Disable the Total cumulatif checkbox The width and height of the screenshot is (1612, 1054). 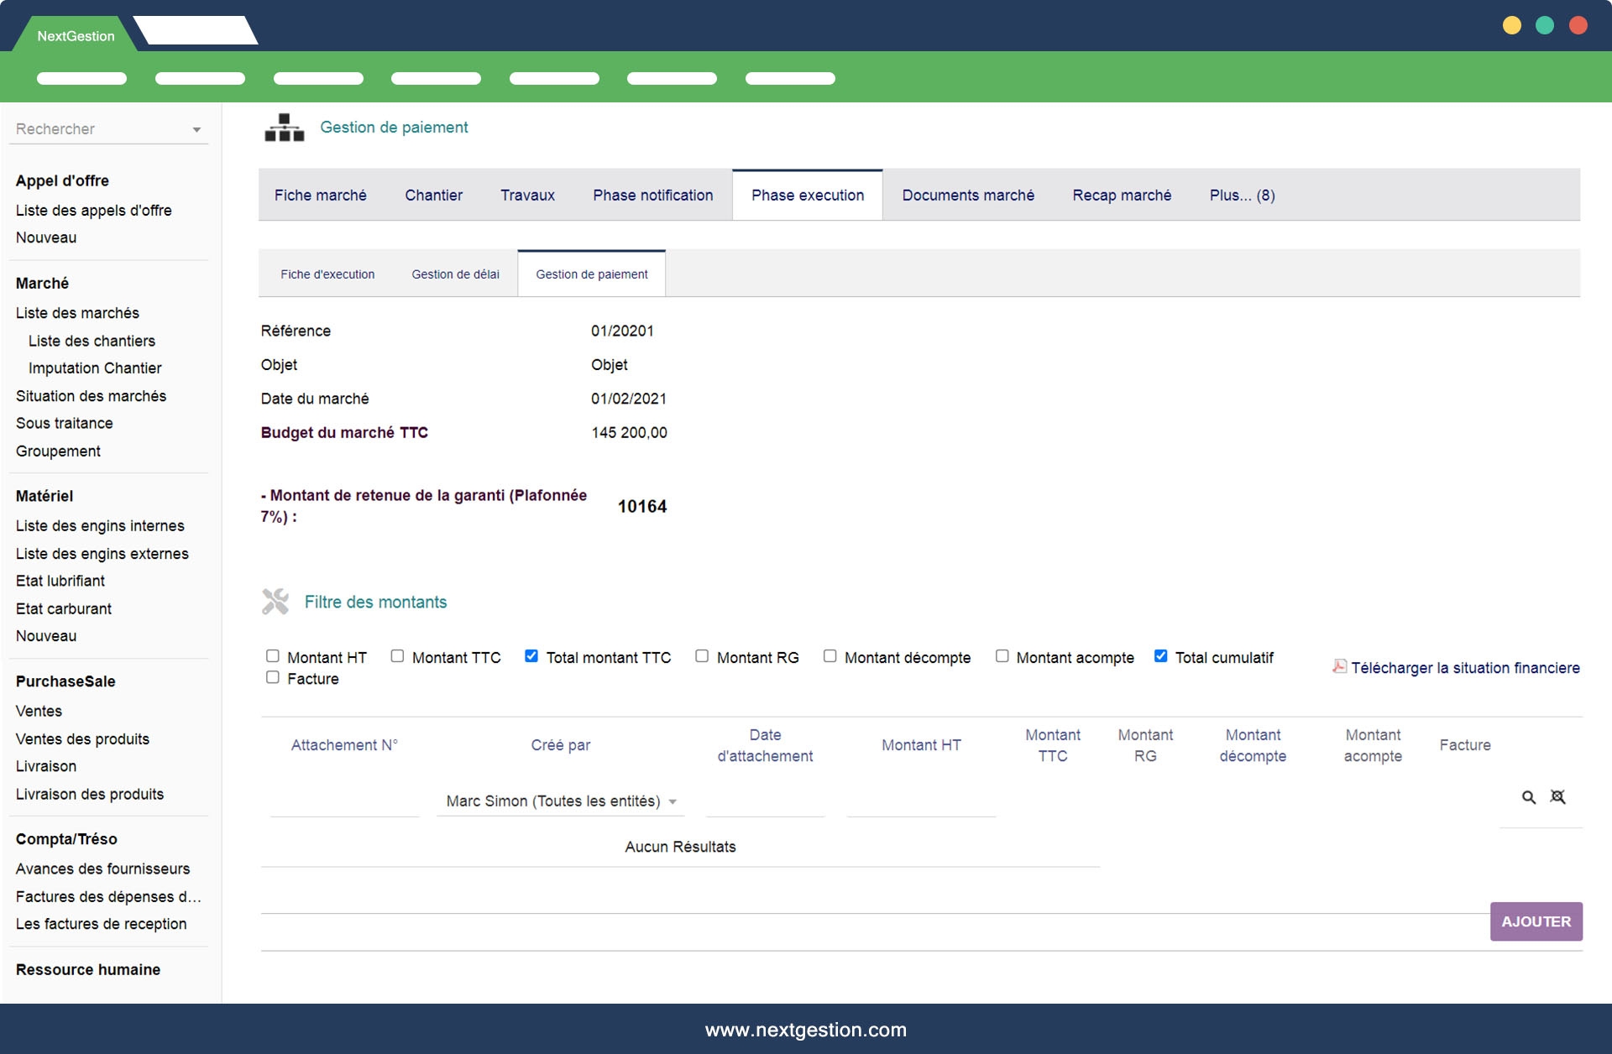[x=1160, y=656]
